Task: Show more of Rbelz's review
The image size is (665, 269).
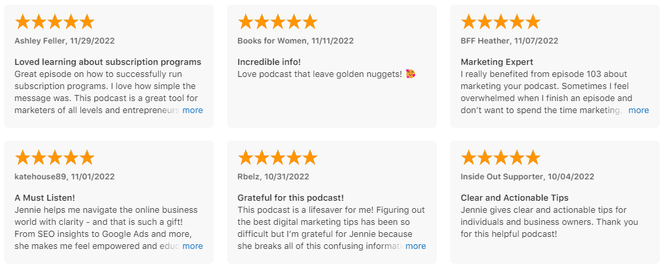Action: pos(416,246)
